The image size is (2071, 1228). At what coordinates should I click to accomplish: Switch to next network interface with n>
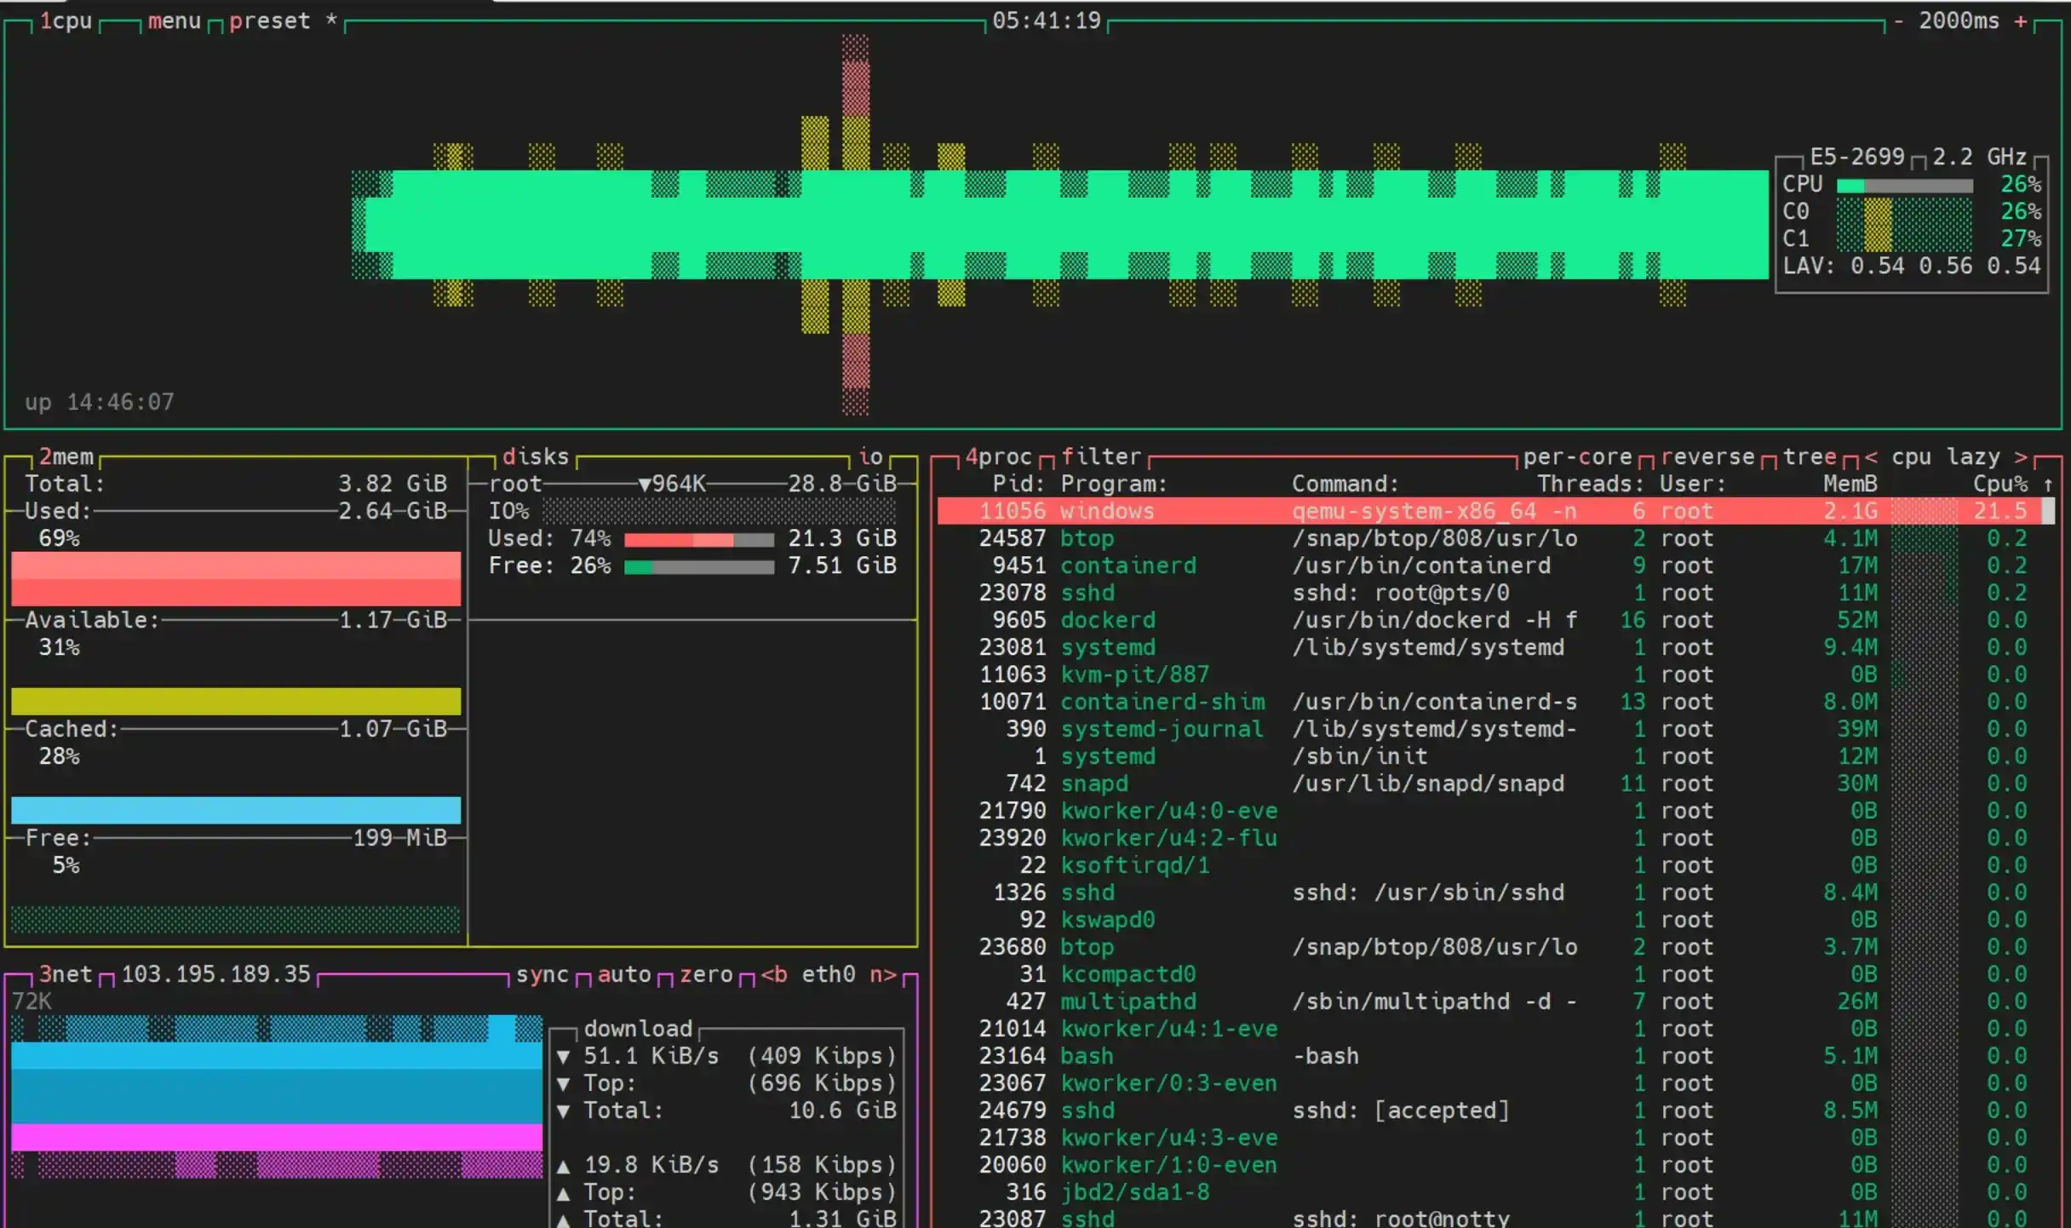[x=883, y=974]
